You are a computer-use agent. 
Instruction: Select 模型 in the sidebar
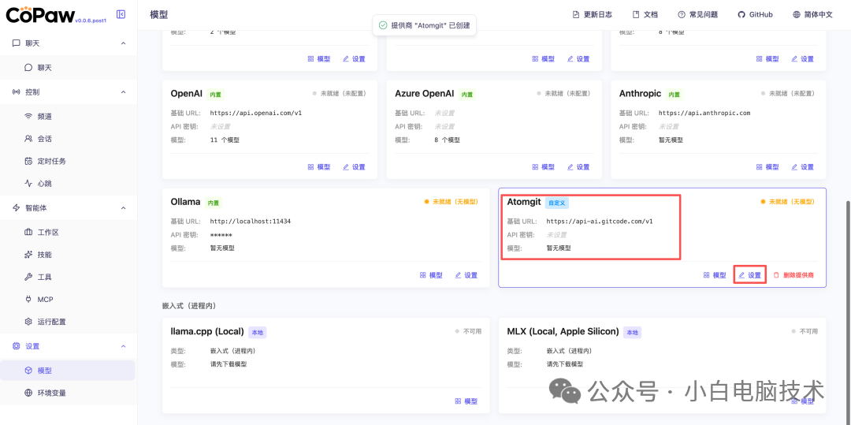tap(67, 371)
